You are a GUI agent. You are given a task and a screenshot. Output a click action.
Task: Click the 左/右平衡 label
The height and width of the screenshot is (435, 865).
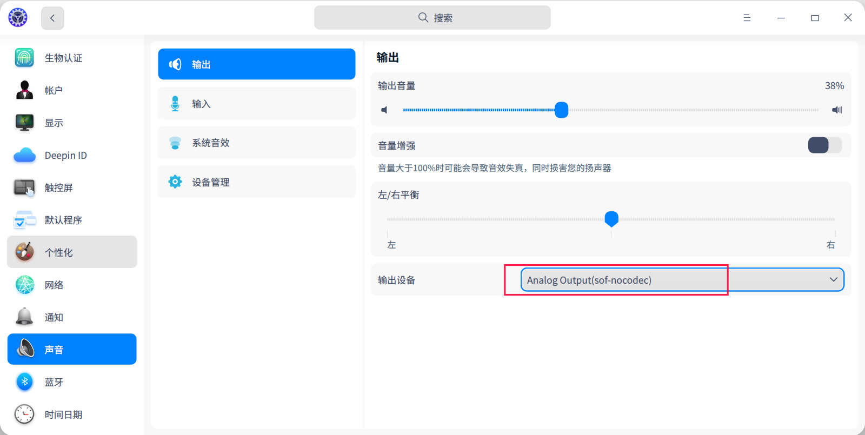pos(398,195)
